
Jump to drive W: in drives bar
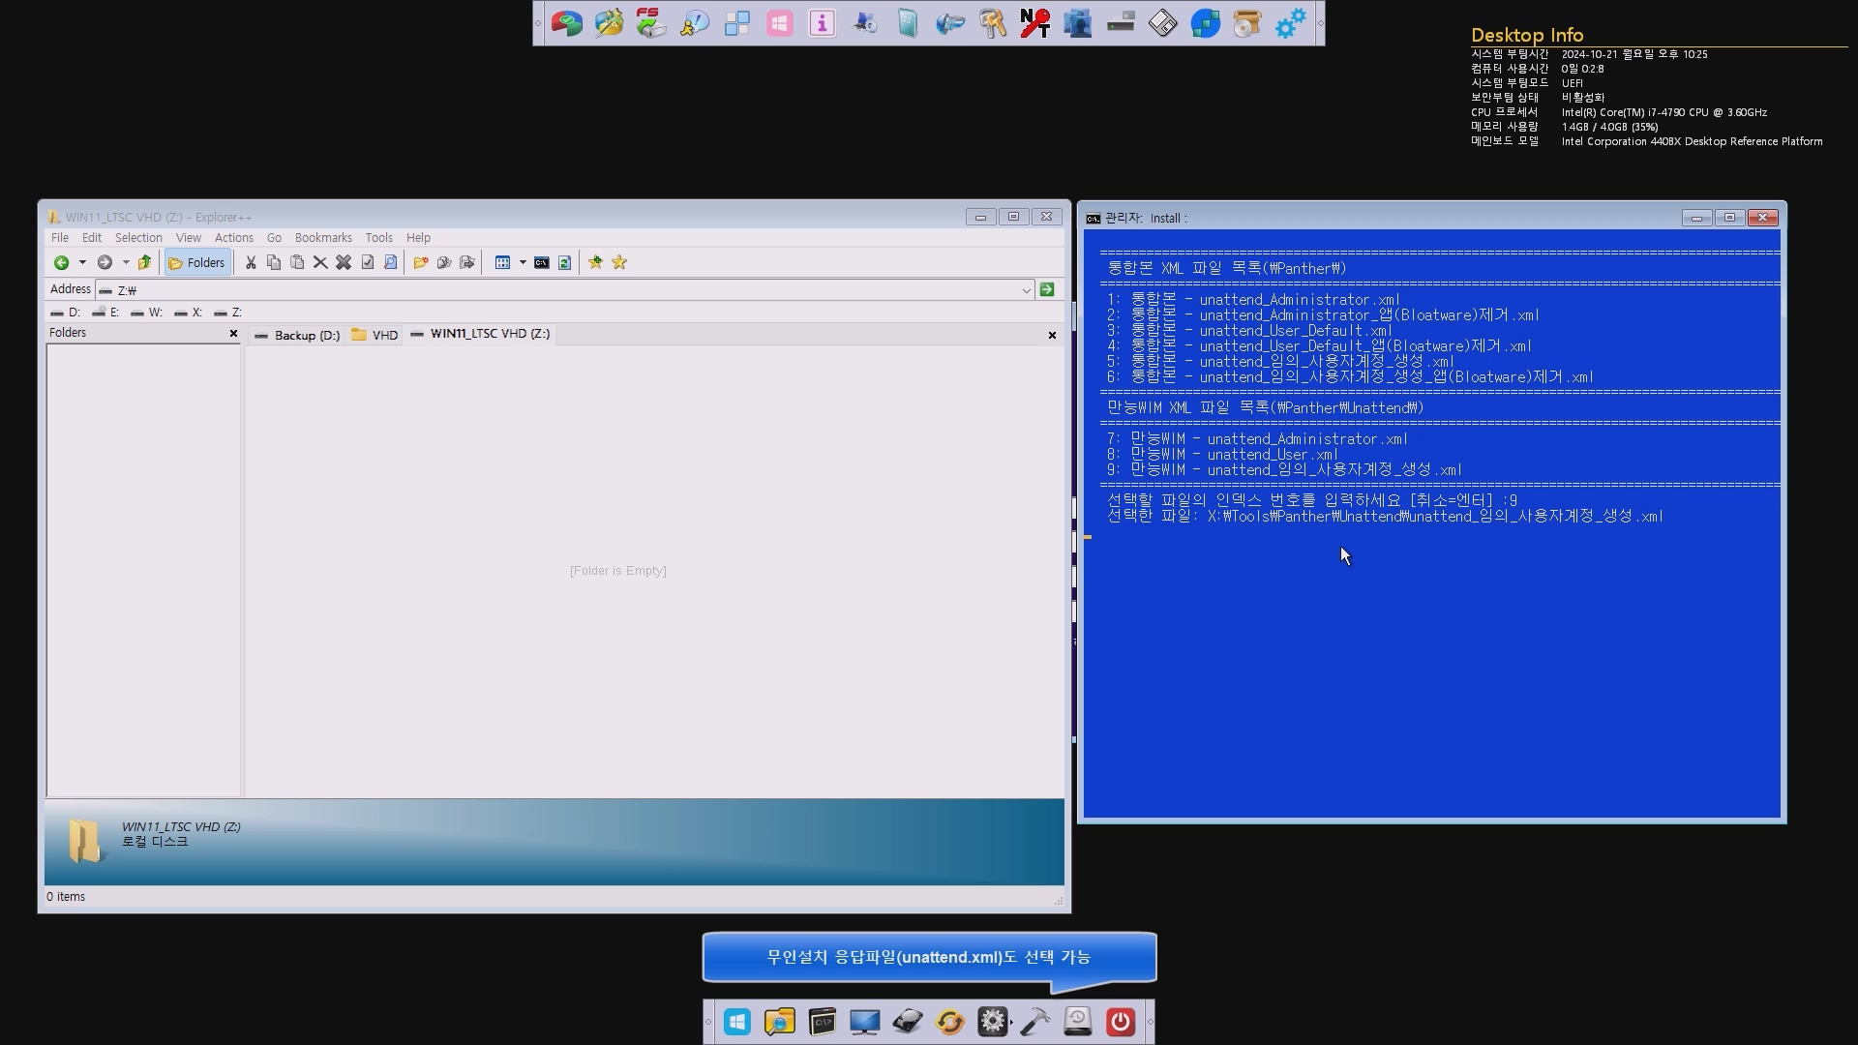coord(146,313)
